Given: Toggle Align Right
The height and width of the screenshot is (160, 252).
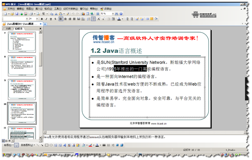Looking at the screenshot, I should 70,19.
